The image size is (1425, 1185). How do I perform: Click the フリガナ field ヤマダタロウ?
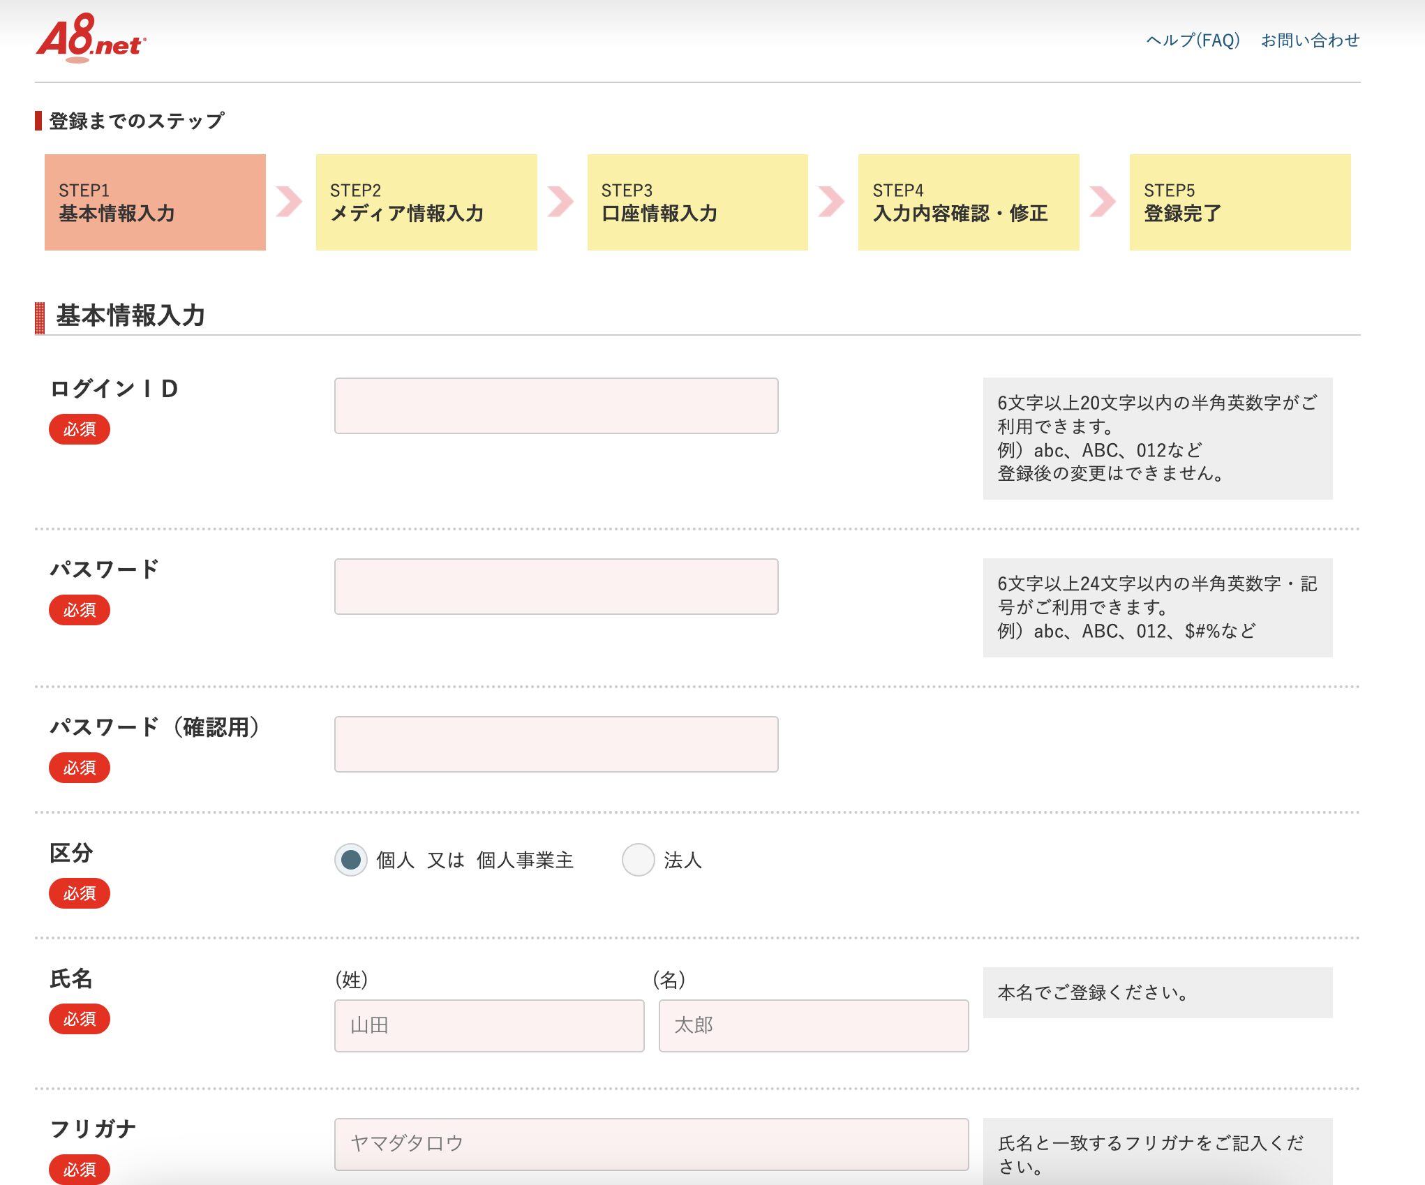652,1144
